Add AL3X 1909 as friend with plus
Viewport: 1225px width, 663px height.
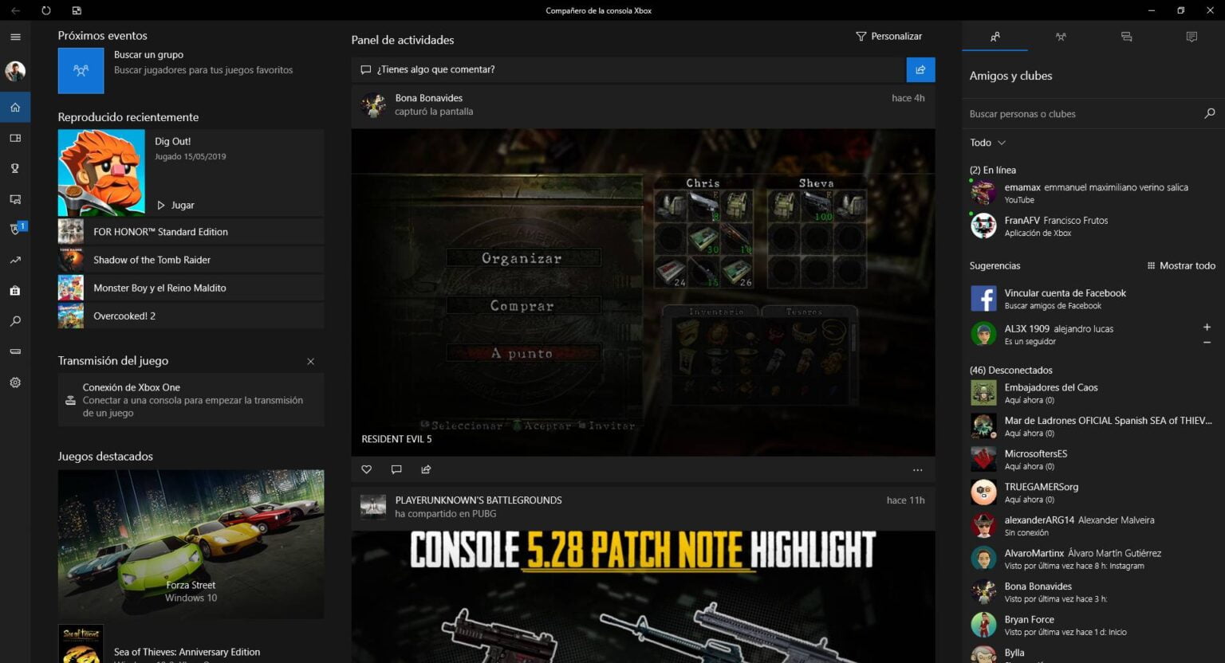[x=1207, y=328]
